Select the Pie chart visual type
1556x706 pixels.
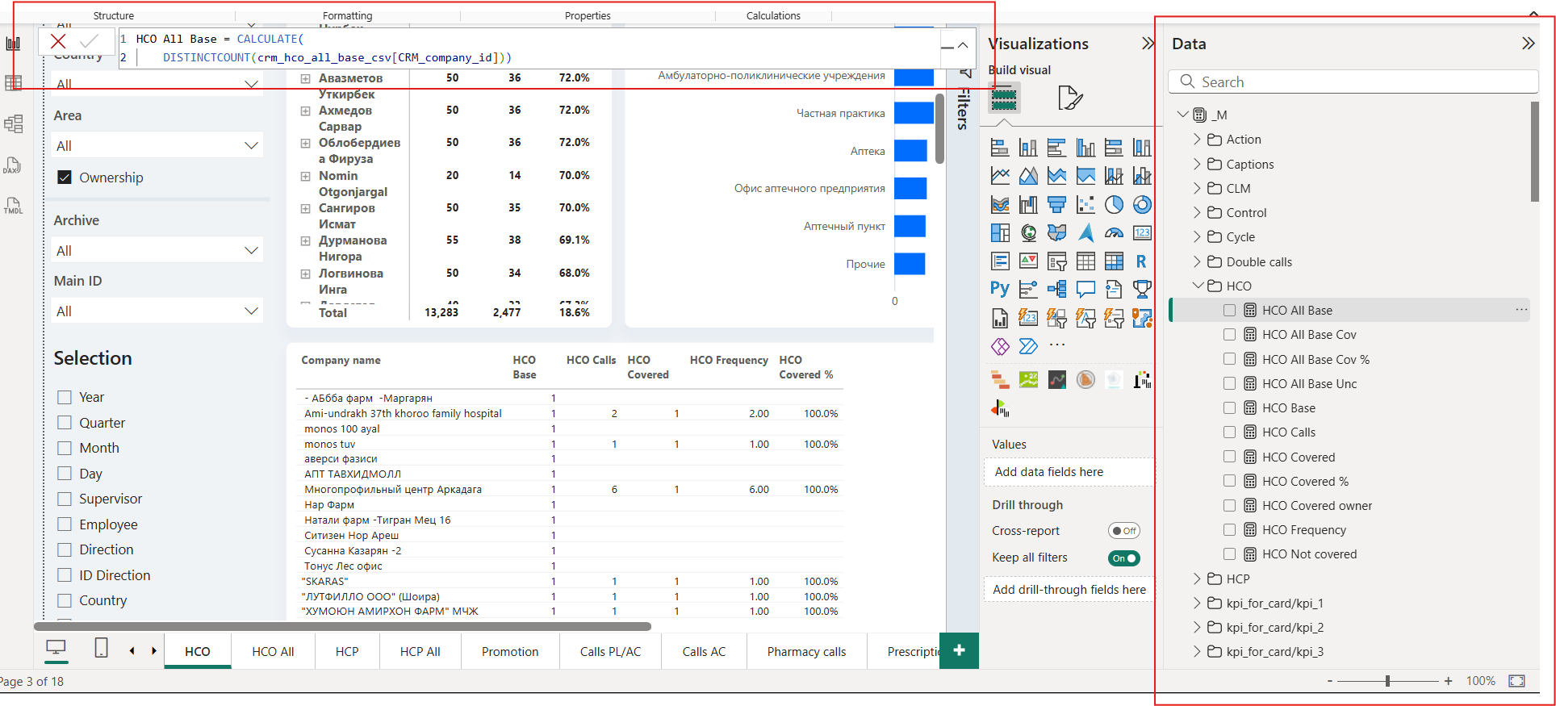click(x=1114, y=205)
